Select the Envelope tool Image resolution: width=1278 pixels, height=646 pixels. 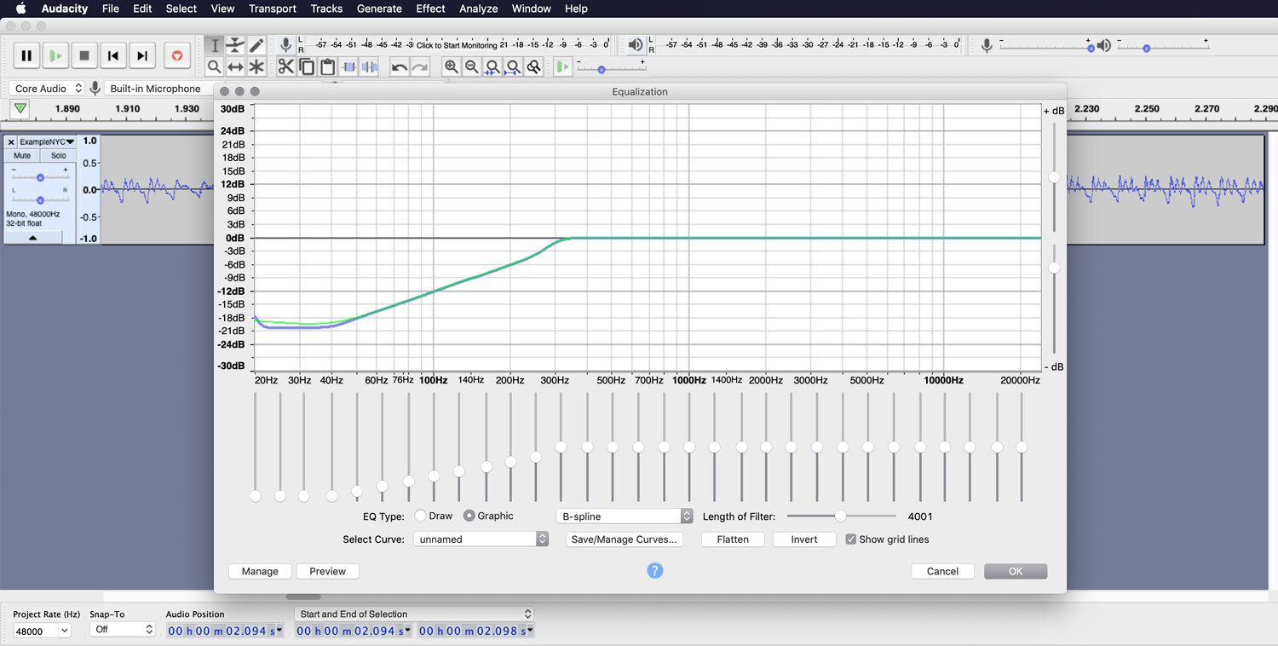pyautogui.click(x=235, y=45)
